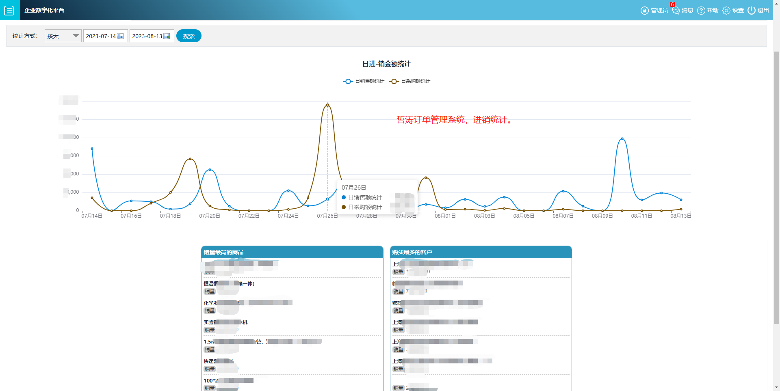
Task: Click the 管理员 user lock icon
Action: coord(644,11)
